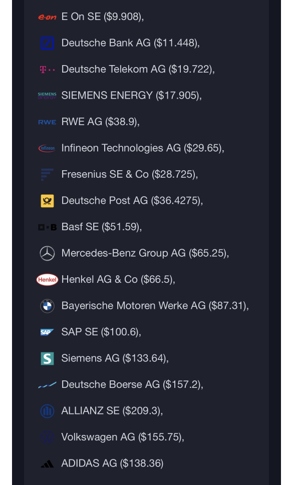293x485 pixels.
Task: Tap the Deutsche Telekom T logo
Action: pos(48,70)
